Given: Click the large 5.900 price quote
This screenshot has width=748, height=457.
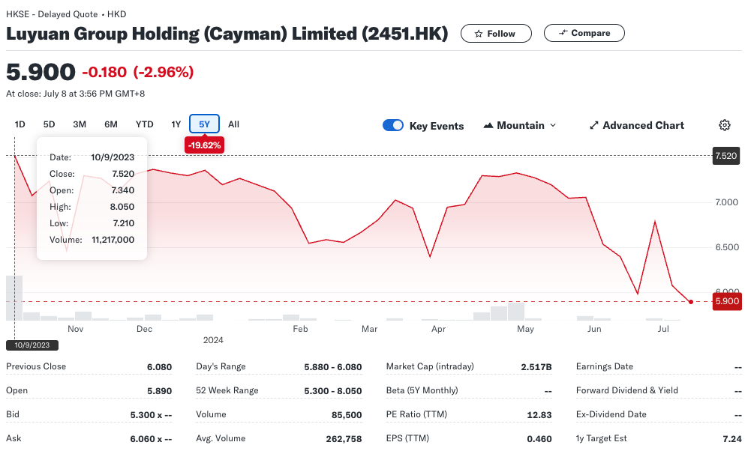Looking at the screenshot, I should click(x=41, y=72).
